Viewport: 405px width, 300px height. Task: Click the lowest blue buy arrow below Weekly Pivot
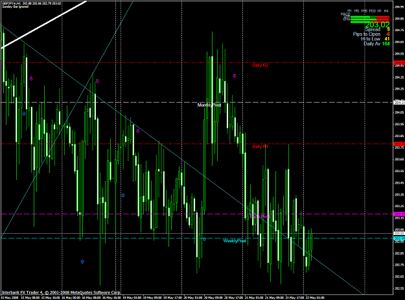tap(82, 262)
